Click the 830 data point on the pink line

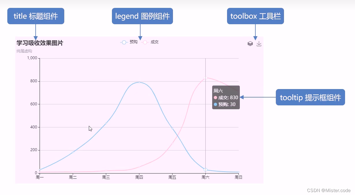click(205, 78)
